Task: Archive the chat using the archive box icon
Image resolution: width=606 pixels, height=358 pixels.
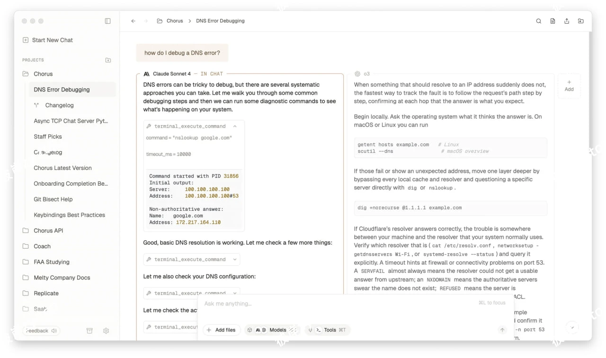Action: click(x=89, y=331)
